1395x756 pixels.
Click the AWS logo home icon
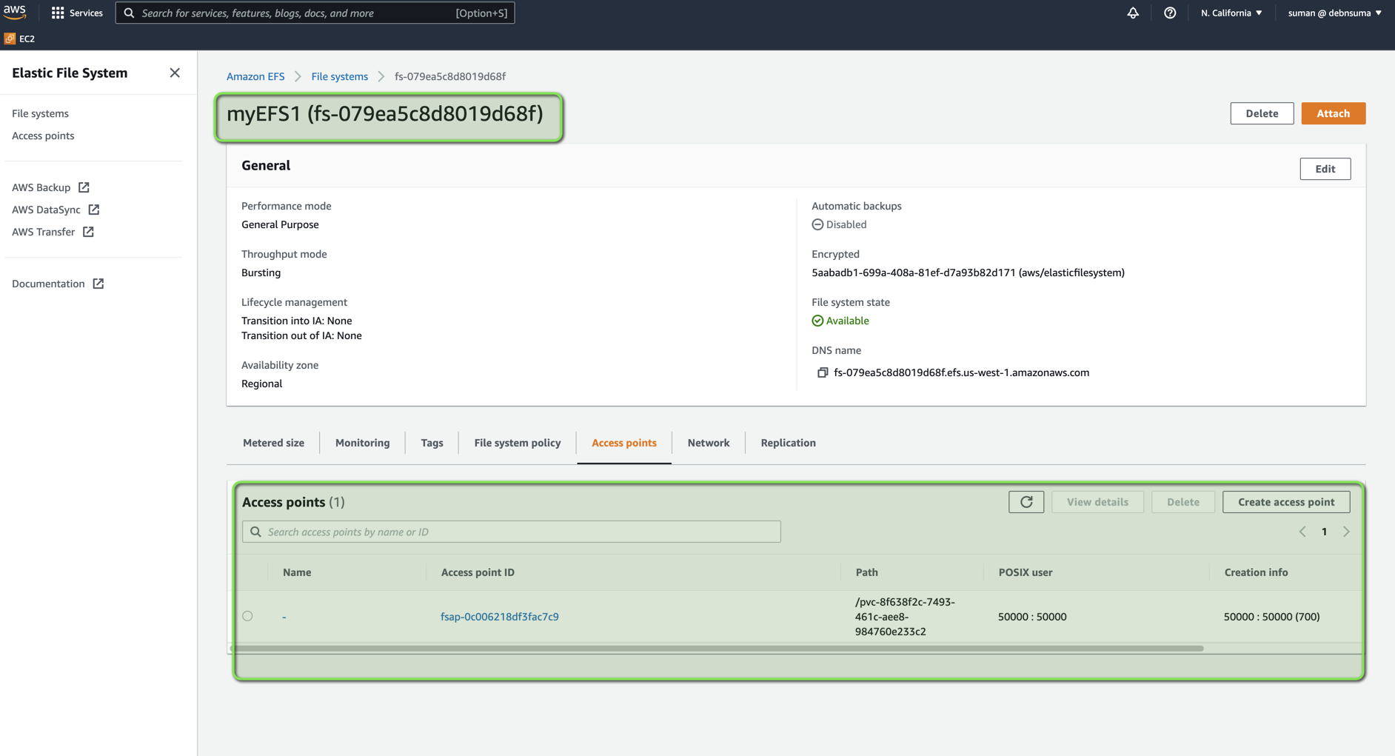[x=14, y=12]
